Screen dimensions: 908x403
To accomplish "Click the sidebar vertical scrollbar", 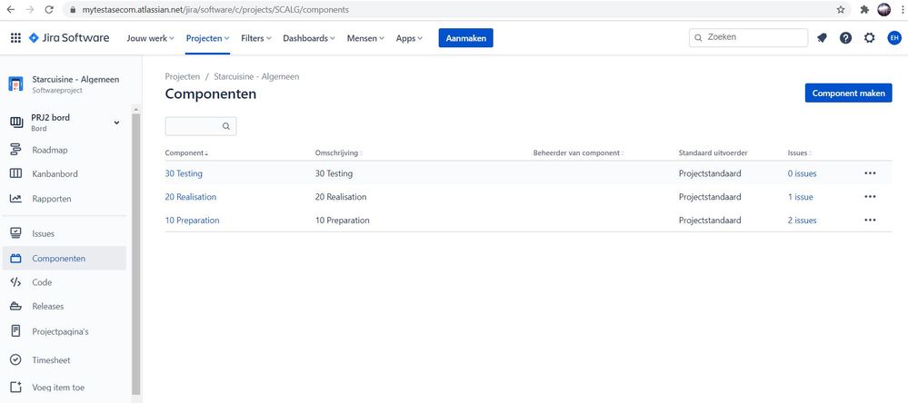I will [x=136, y=254].
